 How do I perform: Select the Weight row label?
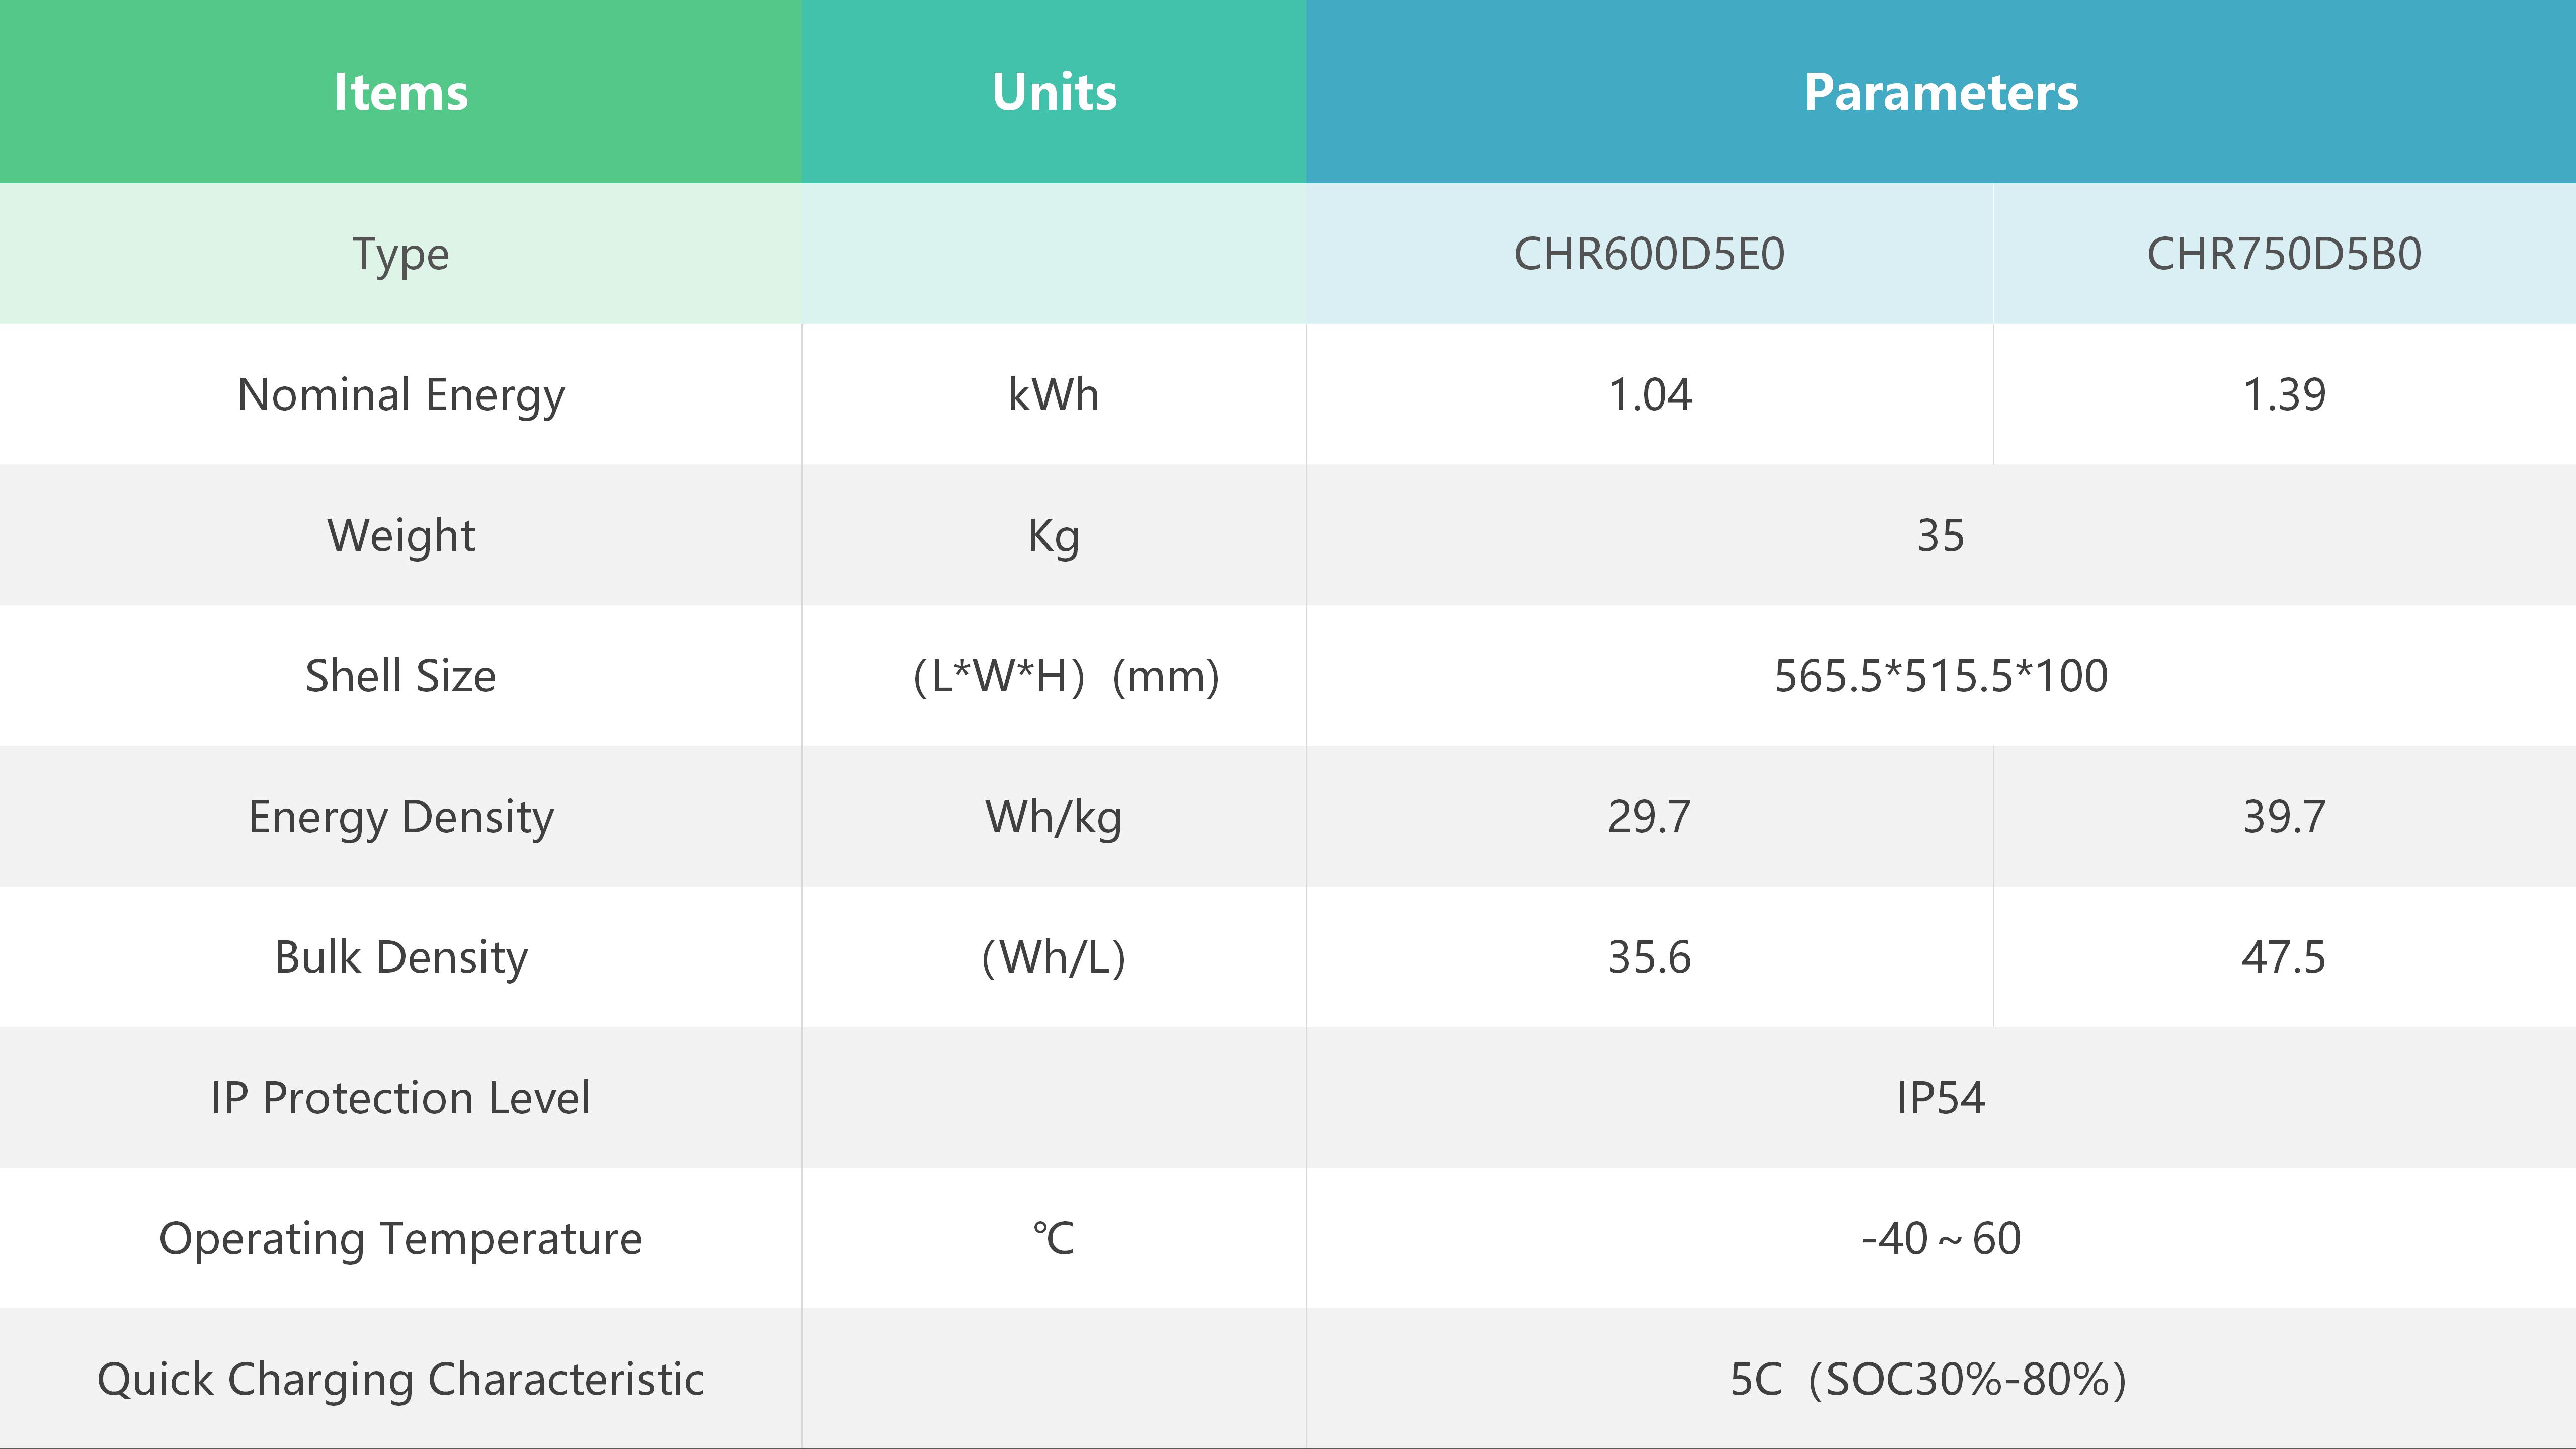click(x=401, y=536)
